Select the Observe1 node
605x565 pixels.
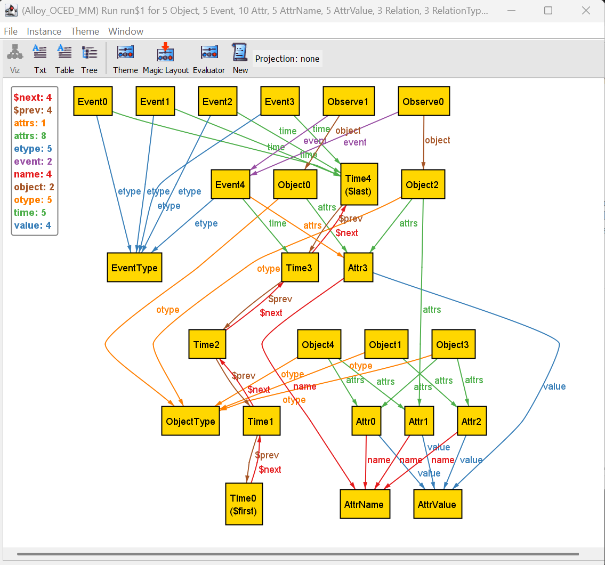pyautogui.click(x=348, y=101)
